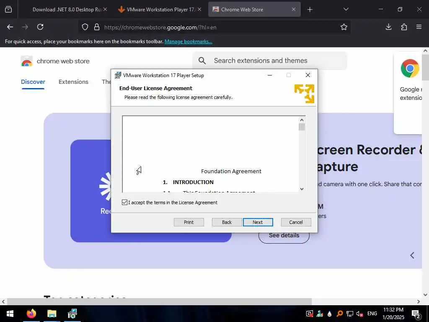The height and width of the screenshot is (322, 429).
Task: Open the Firefox application menu
Action: pos(419,27)
